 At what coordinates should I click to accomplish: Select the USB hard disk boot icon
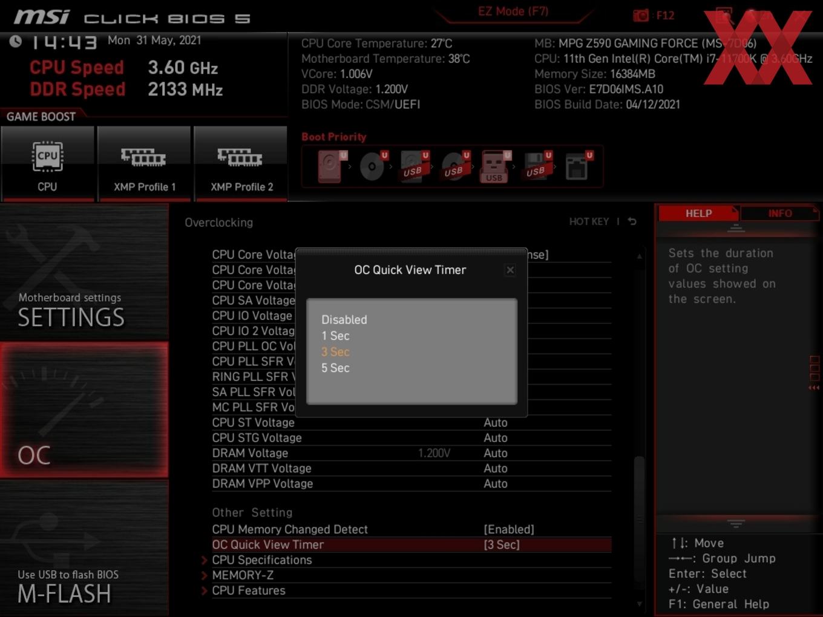point(414,166)
